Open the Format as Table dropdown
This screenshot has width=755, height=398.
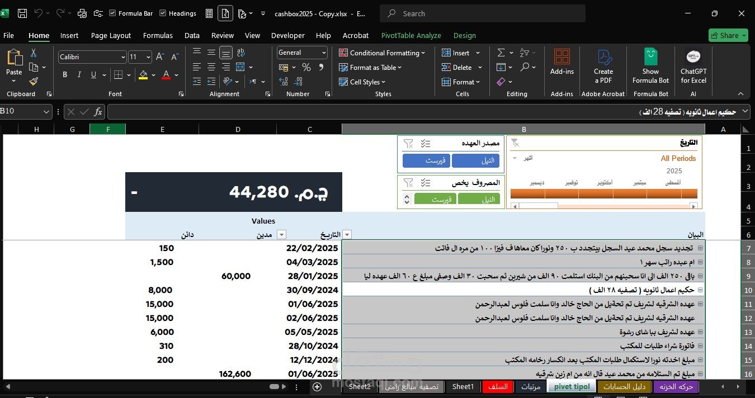click(370, 67)
